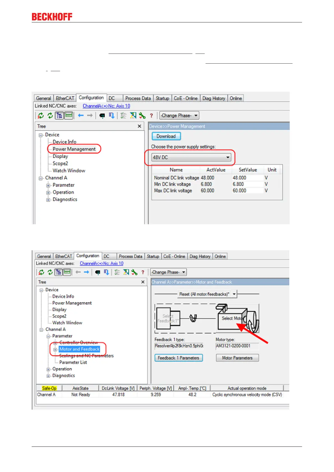334x472 pixels.
Task: Open Change Phase dropdown in Motor and Feedback screenshot
Action: click(x=168, y=272)
